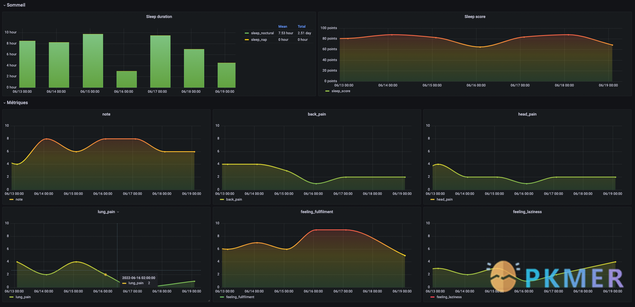Toggle sleep_nap series in legend
This screenshot has height=307, width=635.
(x=259, y=40)
